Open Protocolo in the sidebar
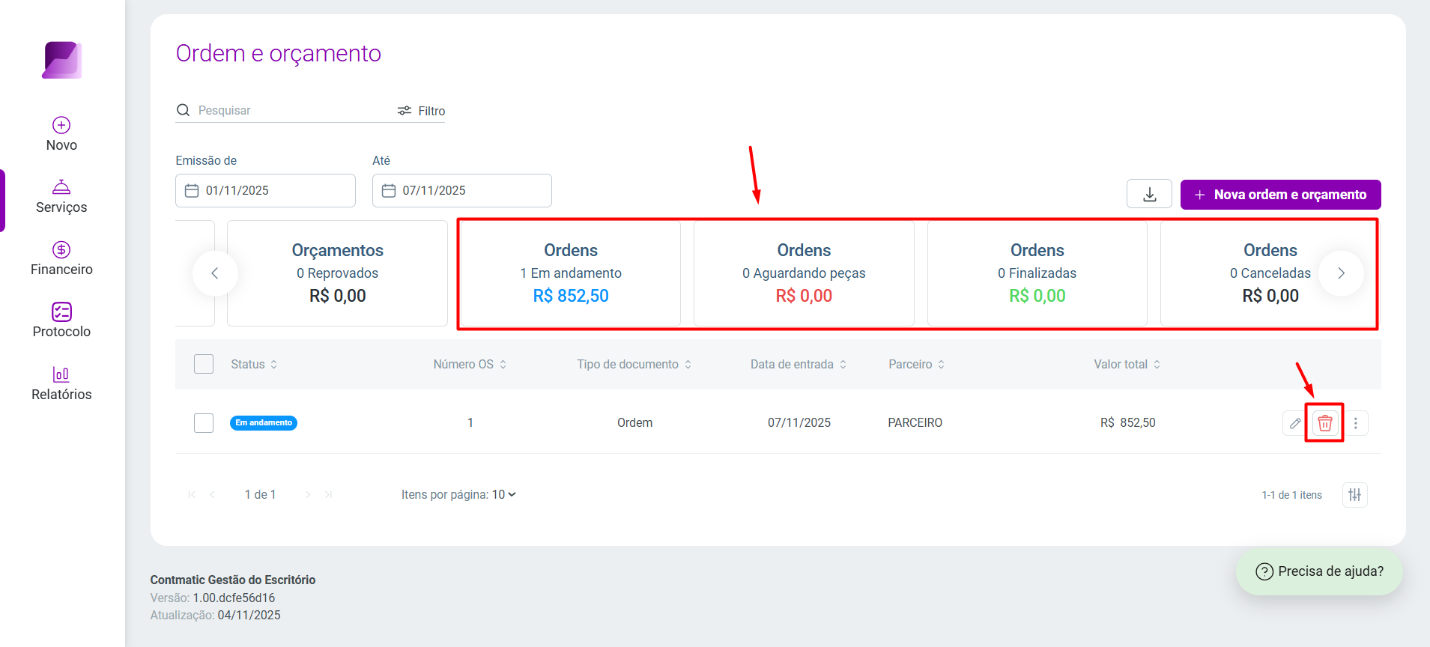This screenshot has width=1430, height=647. [x=61, y=321]
